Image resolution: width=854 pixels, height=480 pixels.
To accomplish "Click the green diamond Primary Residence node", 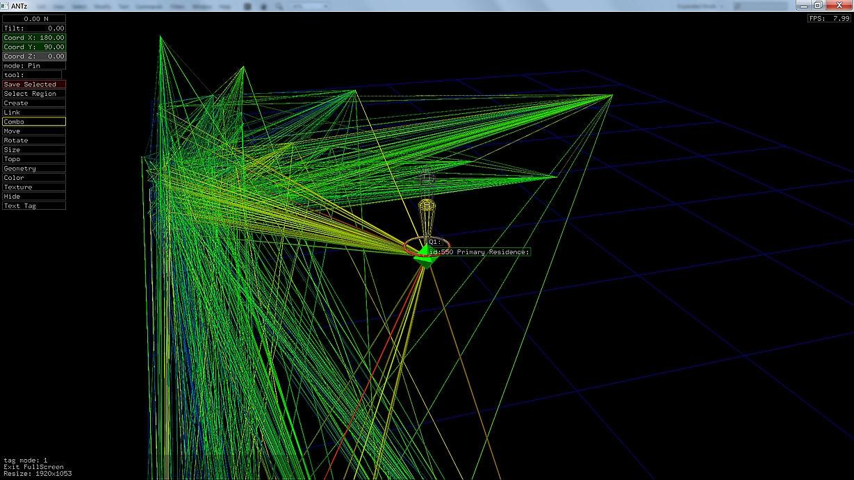I will (425, 258).
